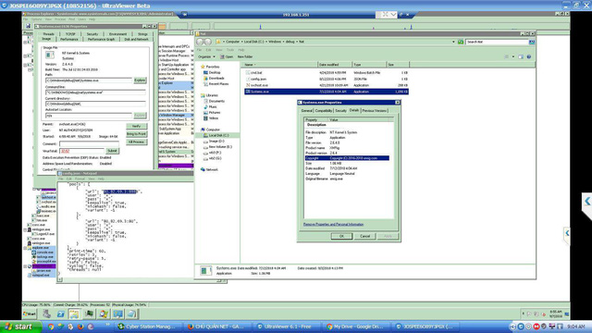The width and height of the screenshot is (592, 333).
Task: Click Comment input field in process properties
Action: coord(89,144)
